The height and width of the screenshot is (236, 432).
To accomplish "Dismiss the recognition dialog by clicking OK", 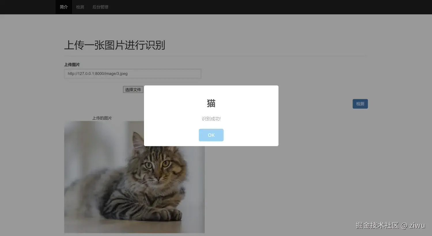I will click(x=211, y=135).
